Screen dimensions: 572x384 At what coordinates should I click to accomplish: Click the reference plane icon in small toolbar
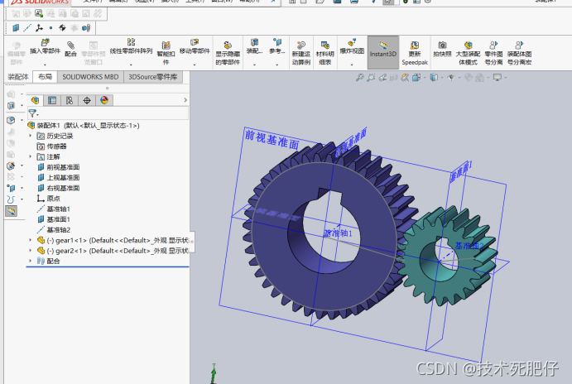coord(16,27)
